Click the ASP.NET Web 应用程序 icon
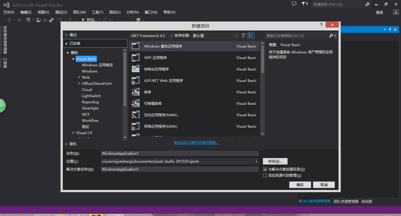Screen dimensions: 401x216 [x=136, y=80]
